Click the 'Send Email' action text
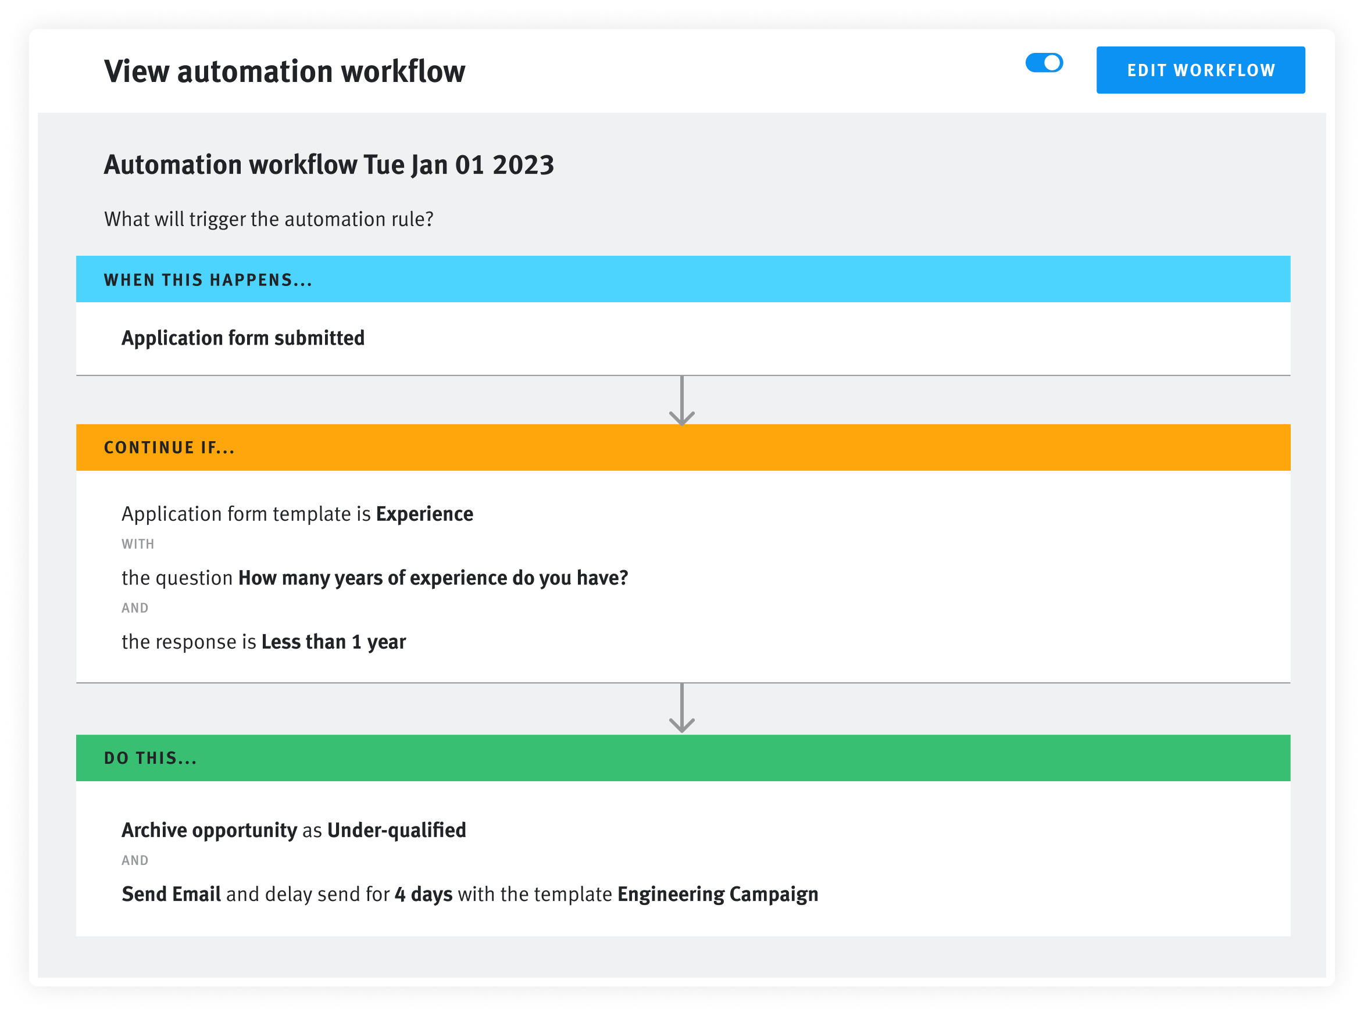The image size is (1364, 1016). [171, 894]
